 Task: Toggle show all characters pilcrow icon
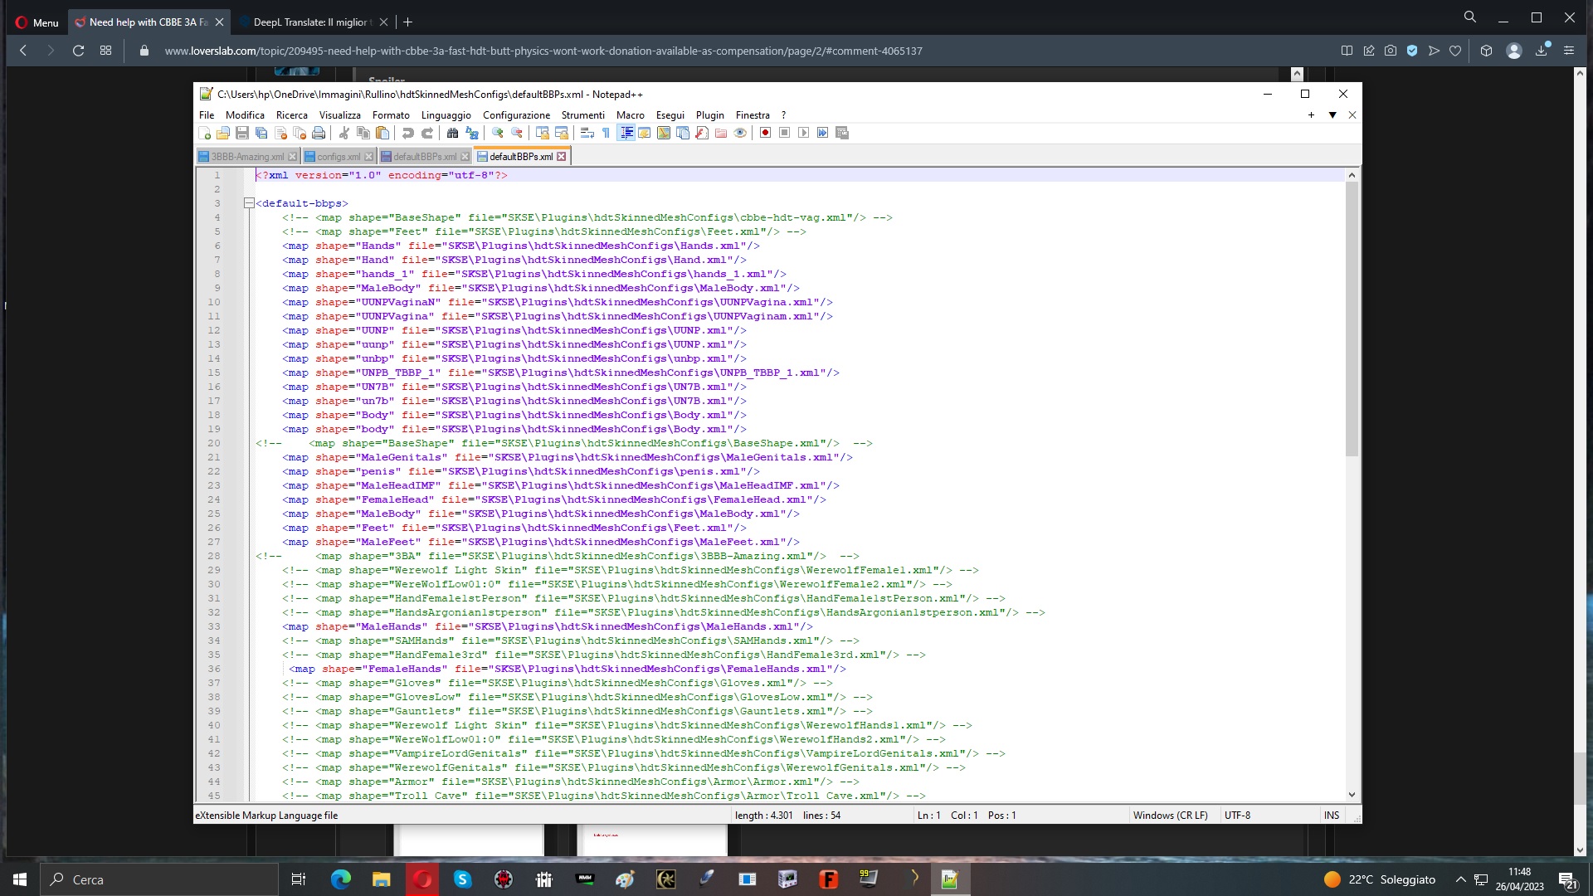pos(606,133)
